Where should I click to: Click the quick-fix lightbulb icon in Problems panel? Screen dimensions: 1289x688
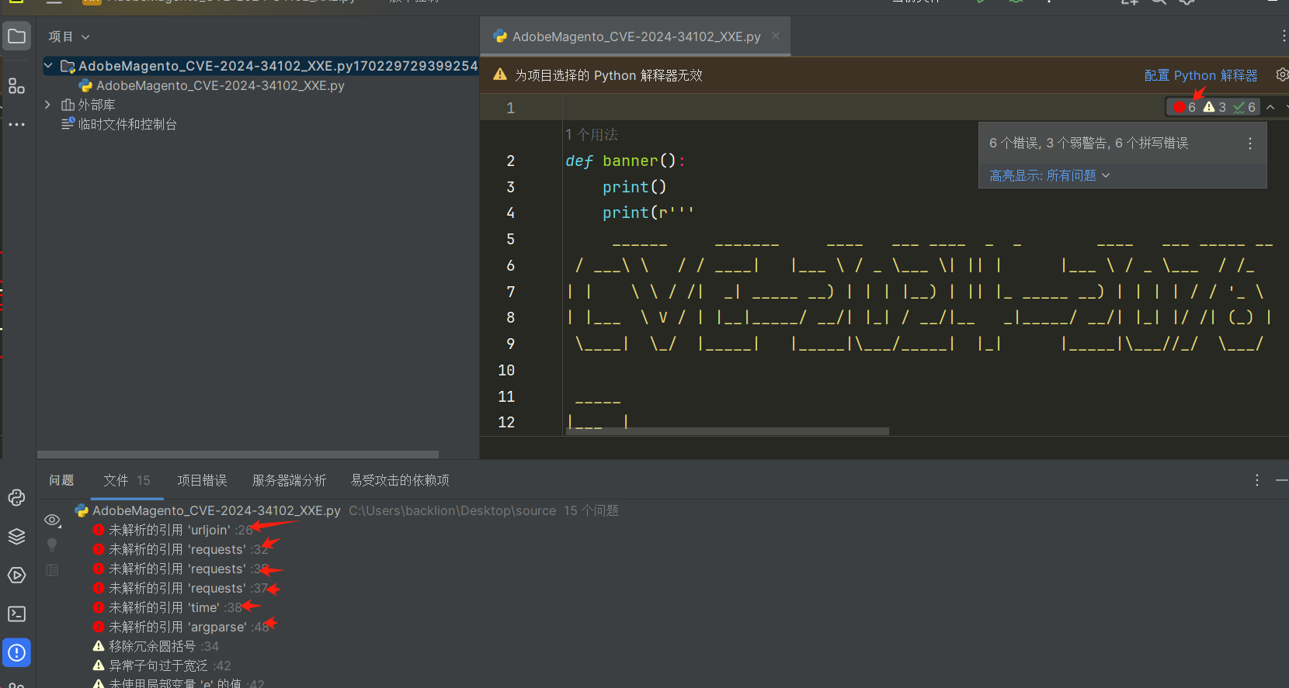52,545
